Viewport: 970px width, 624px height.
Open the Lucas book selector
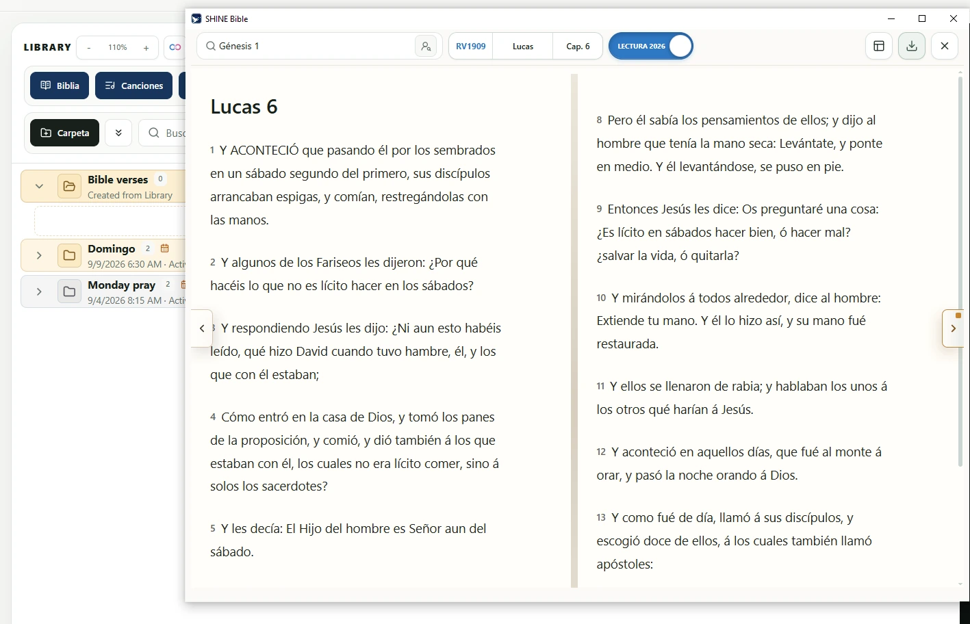(x=523, y=47)
